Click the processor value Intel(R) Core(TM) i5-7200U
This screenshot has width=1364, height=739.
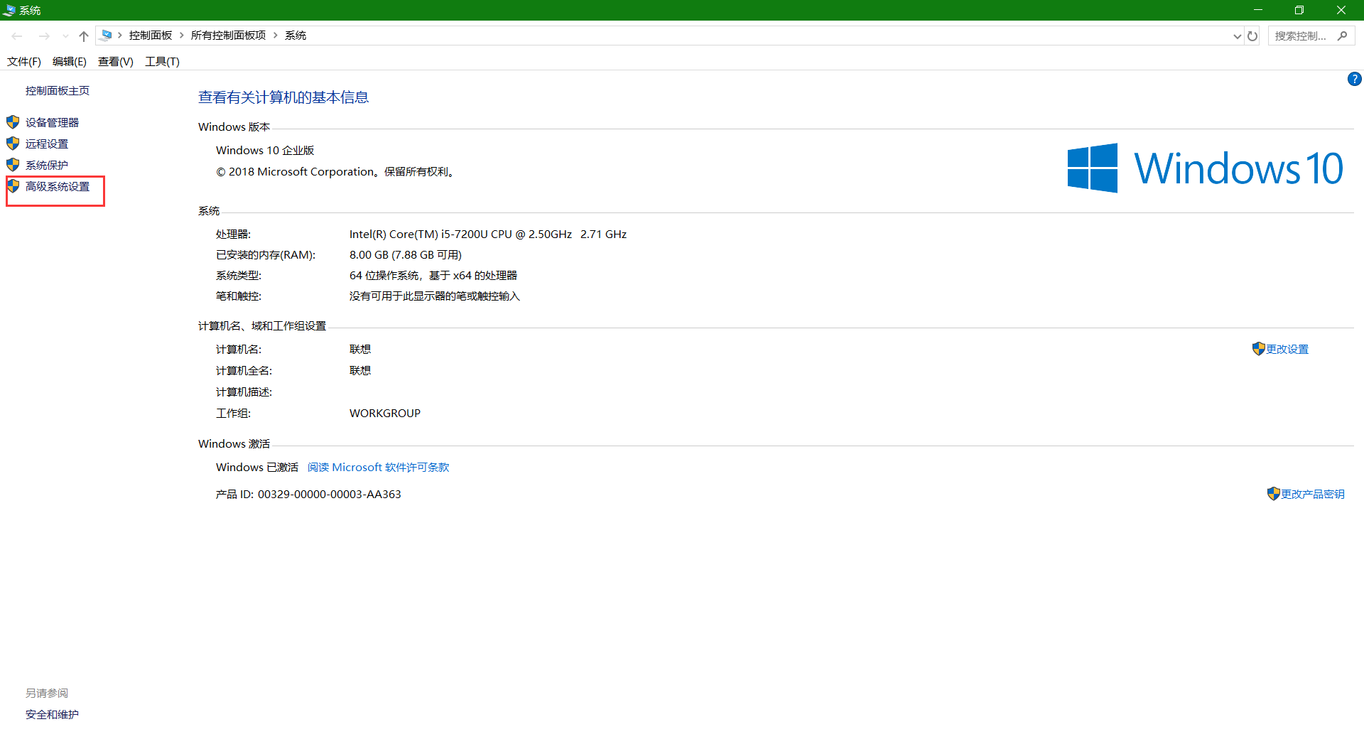click(x=488, y=234)
